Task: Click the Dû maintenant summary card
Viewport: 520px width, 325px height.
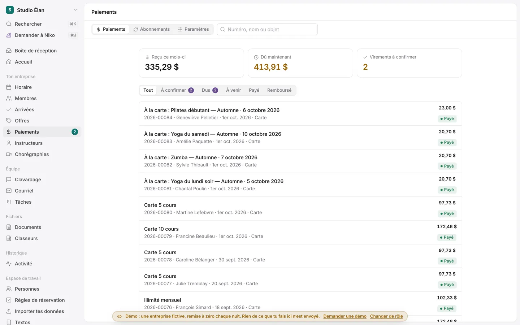Action: pos(300,63)
